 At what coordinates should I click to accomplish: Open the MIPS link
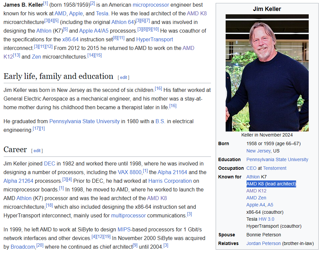[124, 229]
